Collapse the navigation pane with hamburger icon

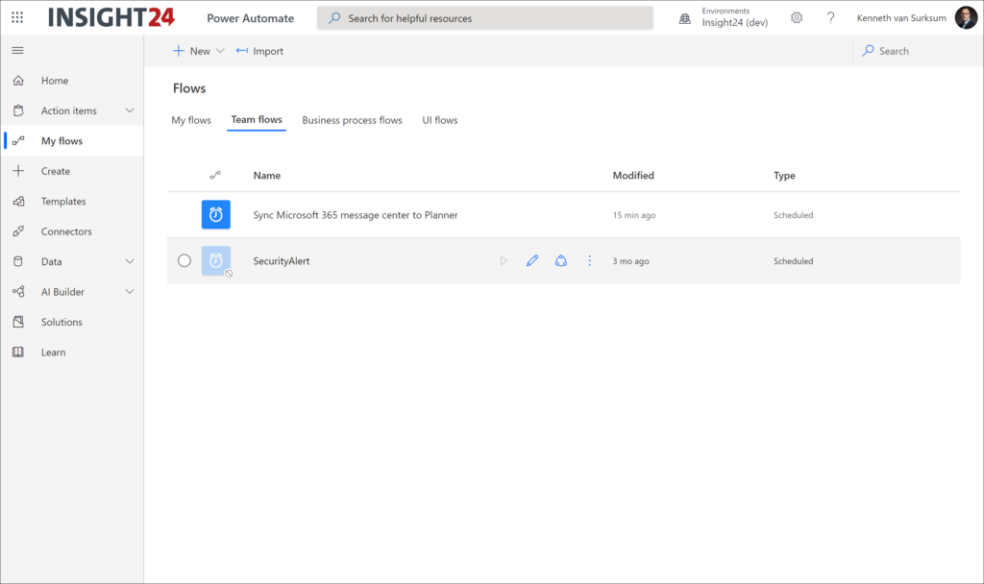pyautogui.click(x=16, y=51)
